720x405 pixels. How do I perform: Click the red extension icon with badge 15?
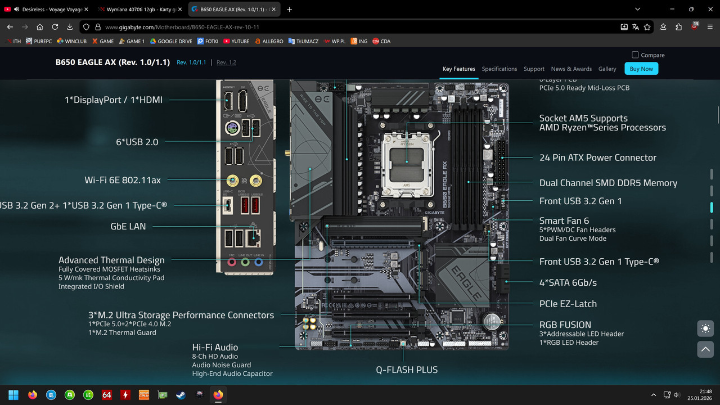(x=694, y=26)
